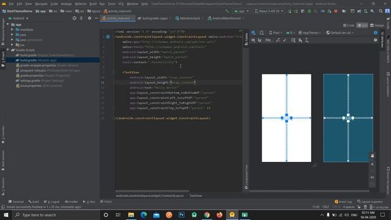Open the AppTheme dropdown
This screenshot has height=220, width=391.
click(x=310, y=32)
